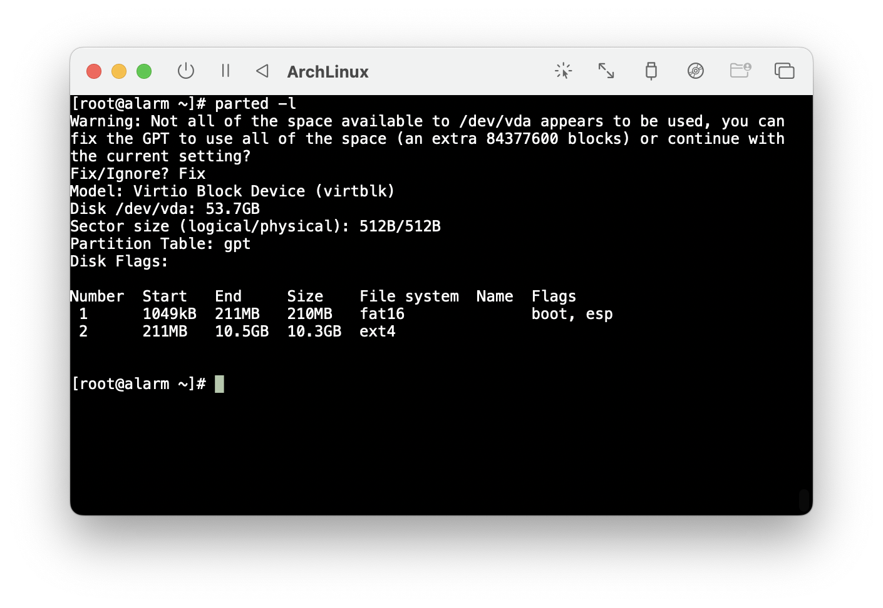
Task: Click the 'Disk Flags:' line
Action: pos(119,261)
